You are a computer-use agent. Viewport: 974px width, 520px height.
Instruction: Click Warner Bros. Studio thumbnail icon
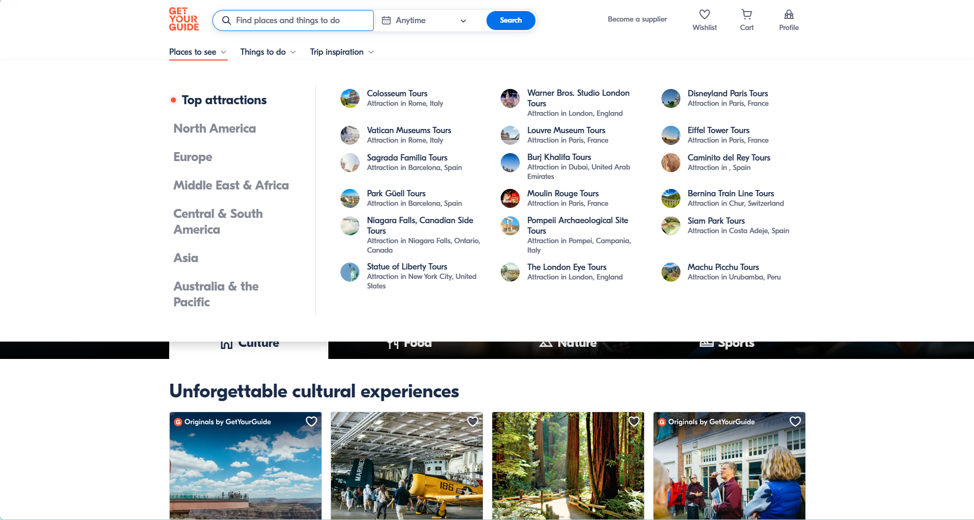click(510, 98)
